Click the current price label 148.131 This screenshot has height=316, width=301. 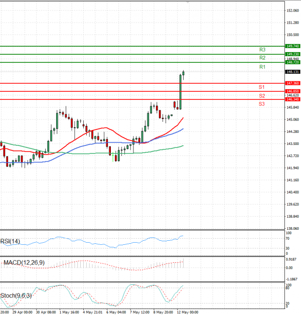[293, 72]
